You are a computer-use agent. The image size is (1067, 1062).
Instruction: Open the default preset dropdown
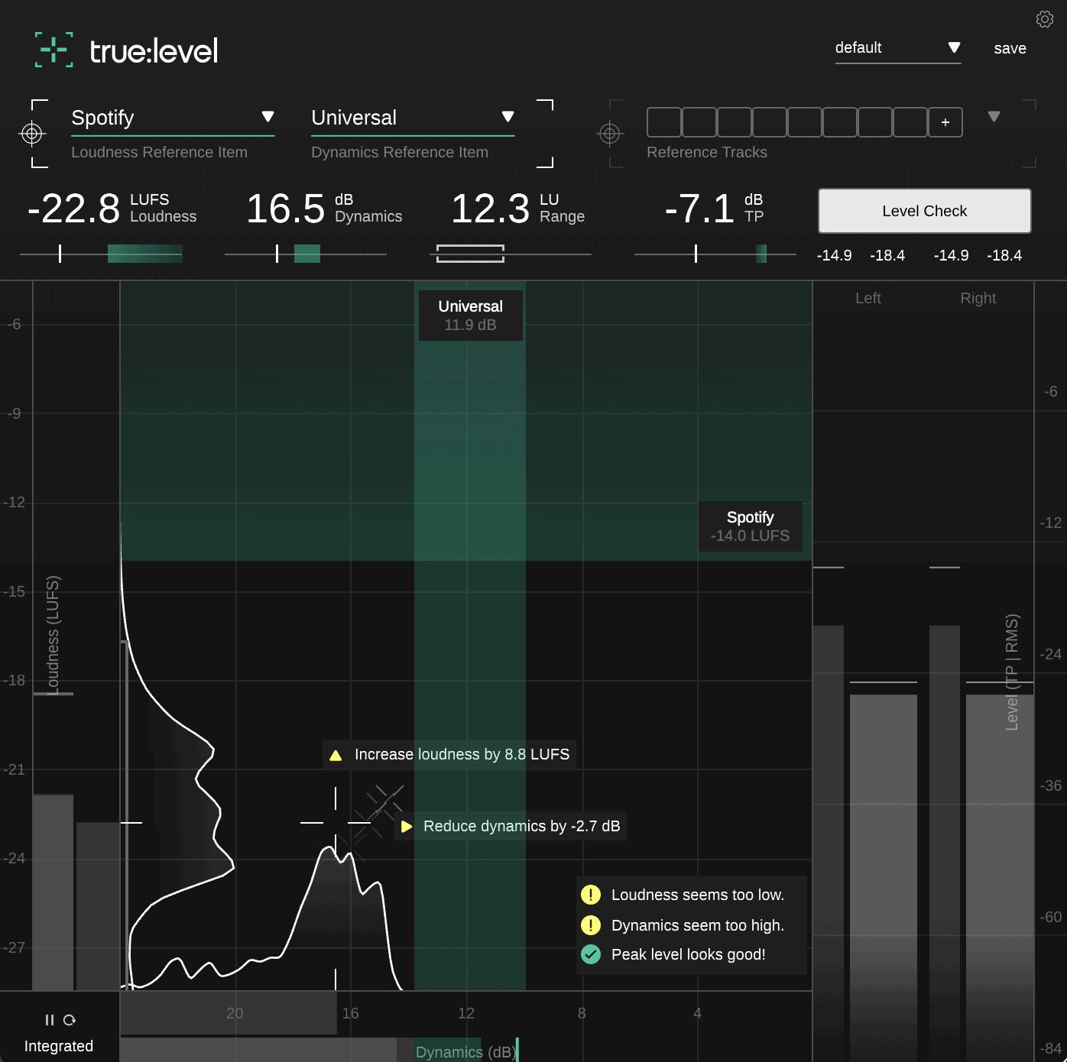tap(898, 48)
